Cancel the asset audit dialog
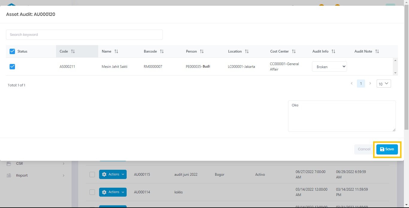 coord(364,149)
